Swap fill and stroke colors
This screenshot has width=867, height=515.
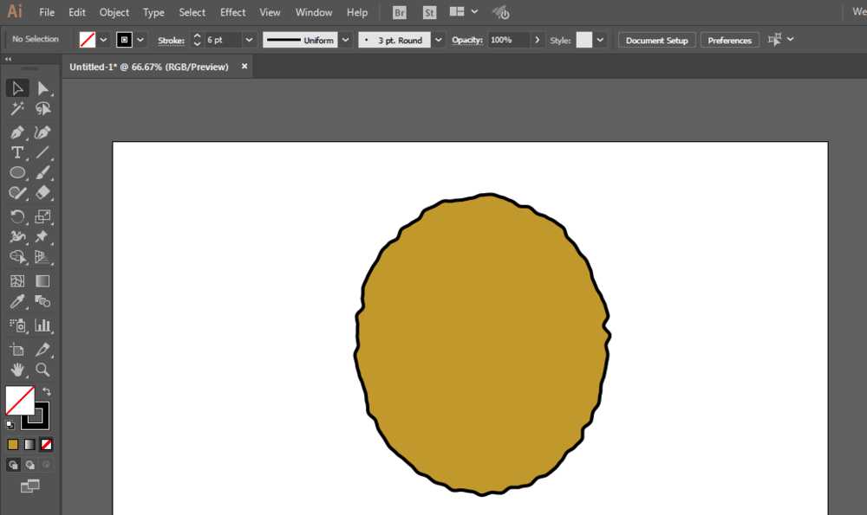[47, 392]
